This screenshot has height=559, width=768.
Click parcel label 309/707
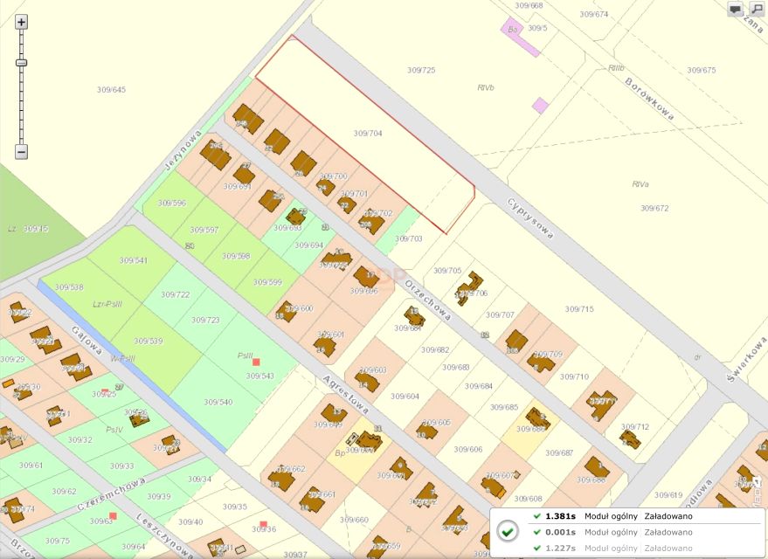click(500, 314)
